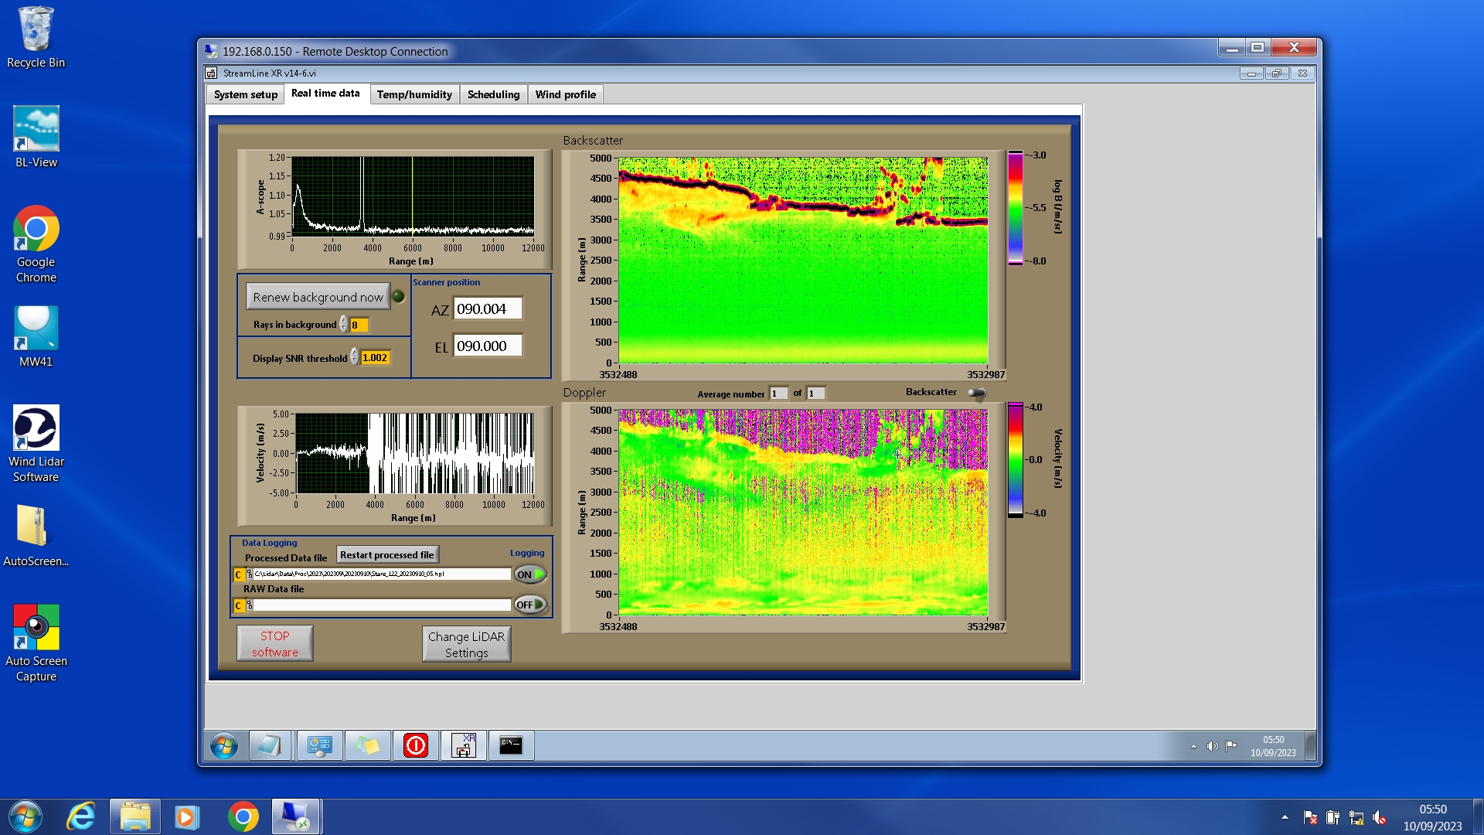Screen dimensions: 1484x835
Task: Click the Change LiDAR Settings button
Action: pyautogui.click(x=466, y=644)
